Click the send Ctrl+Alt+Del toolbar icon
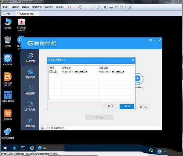Screen dimensions: 183x156 (80, 7)
